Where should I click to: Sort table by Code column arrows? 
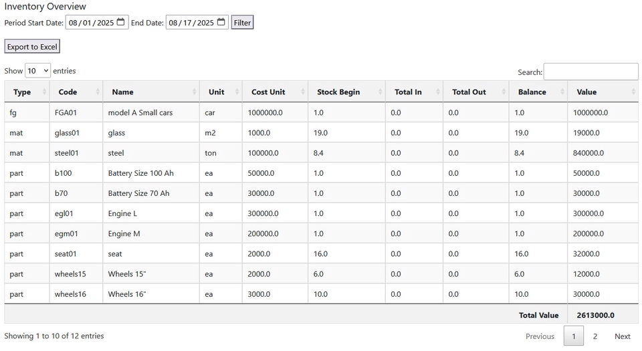98,92
